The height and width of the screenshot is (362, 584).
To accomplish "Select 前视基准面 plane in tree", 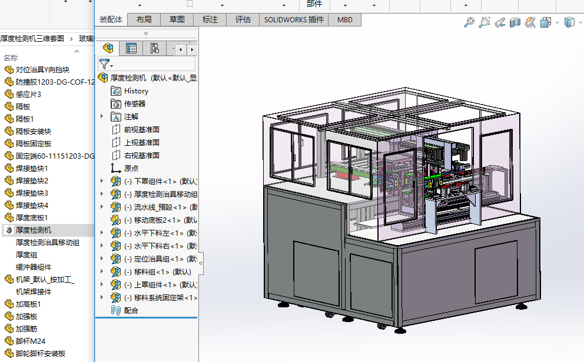I will 141,130.
